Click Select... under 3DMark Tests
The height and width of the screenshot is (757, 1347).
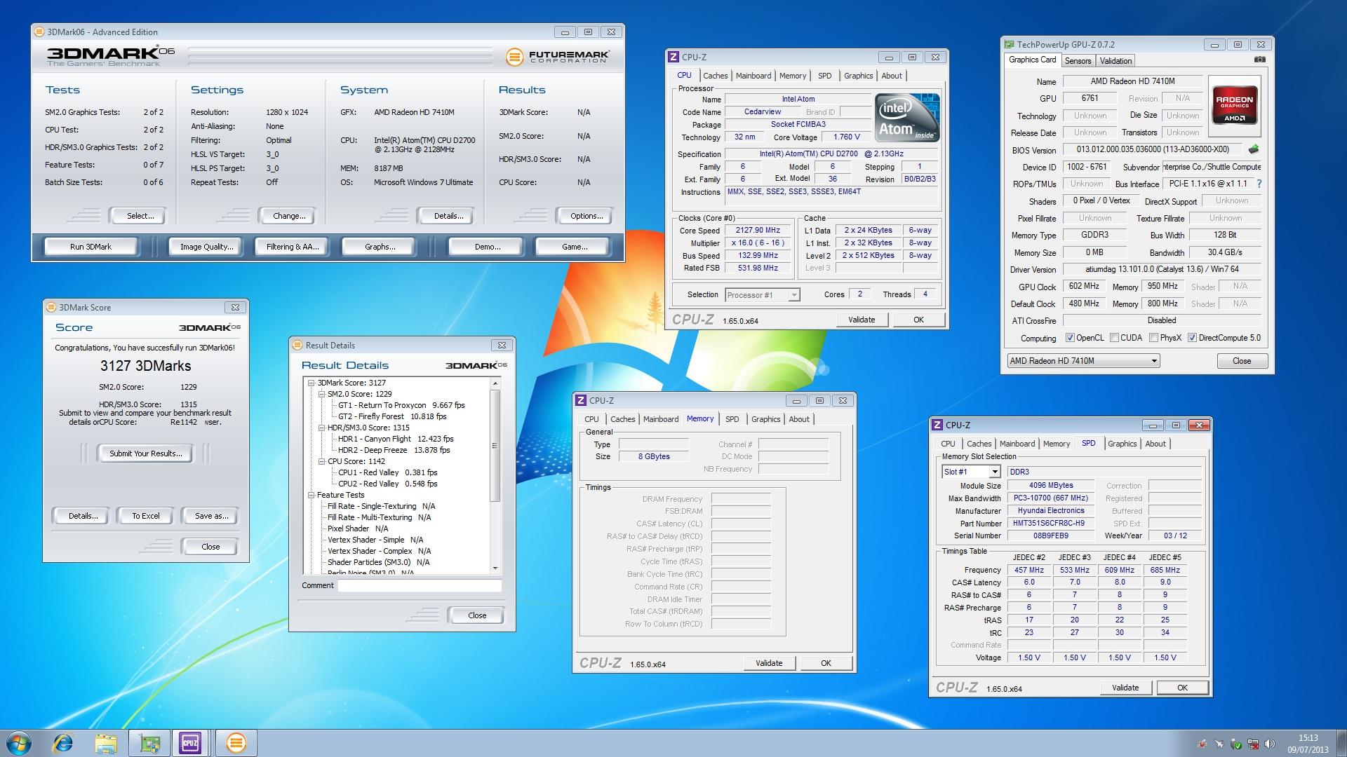pyautogui.click(x=140, y=216)
